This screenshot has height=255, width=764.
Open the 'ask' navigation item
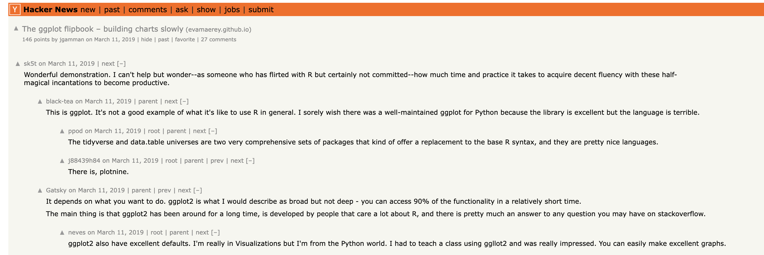pos(182,10)
